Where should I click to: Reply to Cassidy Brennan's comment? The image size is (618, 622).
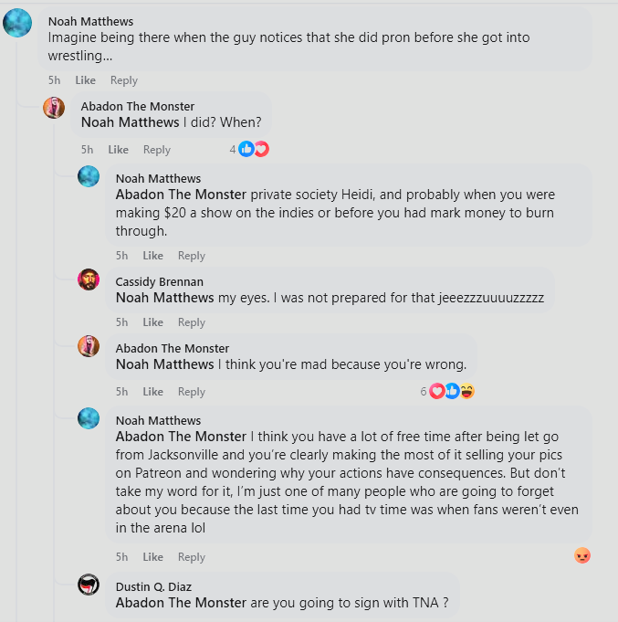(x=191, y=322)
